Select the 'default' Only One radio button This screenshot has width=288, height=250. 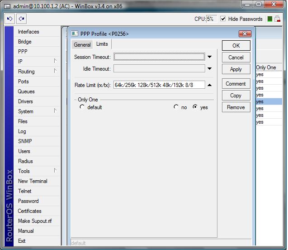point(82,107)
